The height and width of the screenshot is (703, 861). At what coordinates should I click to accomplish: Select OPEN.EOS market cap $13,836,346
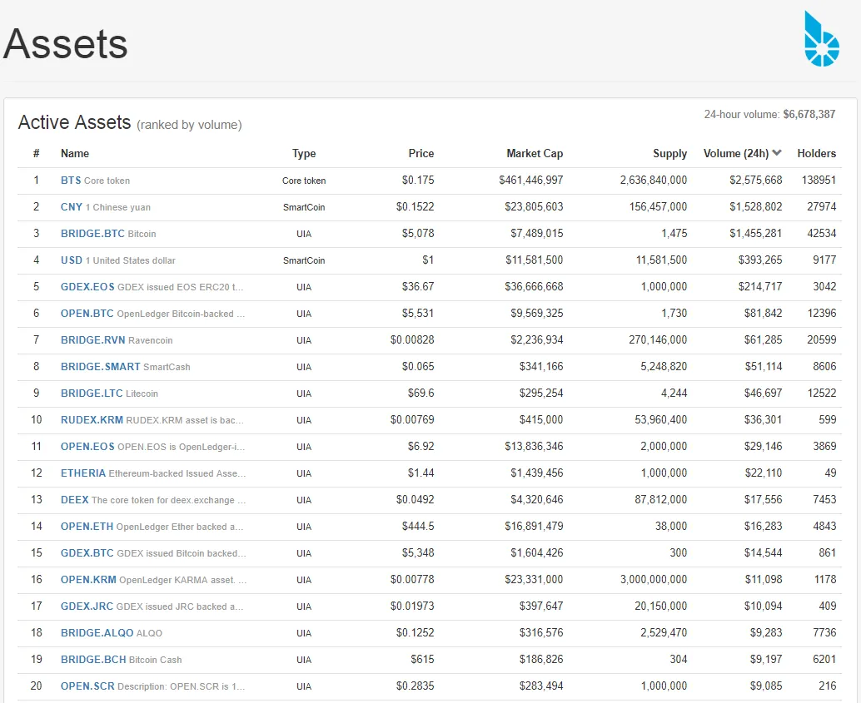coord(534,446)
